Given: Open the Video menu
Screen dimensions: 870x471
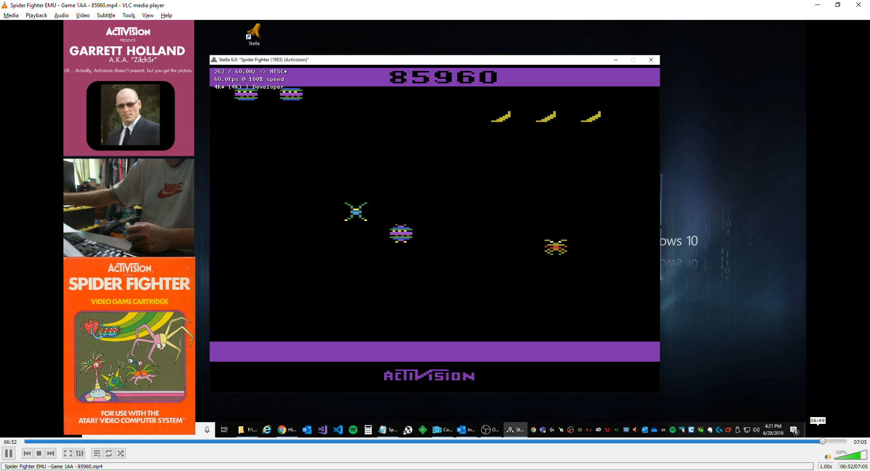Looking at the screenshot, I should [82, 15].
